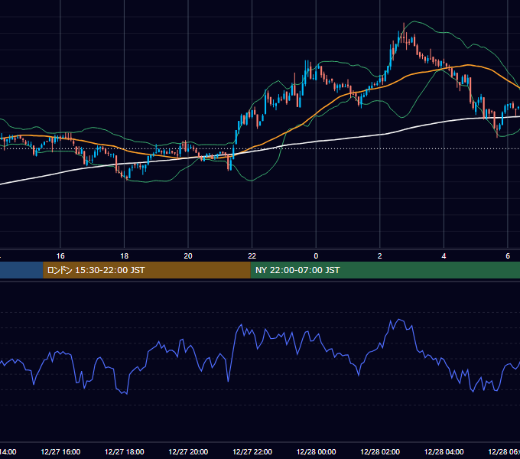Click the 0 hour label on the time axis
The width and height of the screenshot is (520, 459).
[316, 256]
